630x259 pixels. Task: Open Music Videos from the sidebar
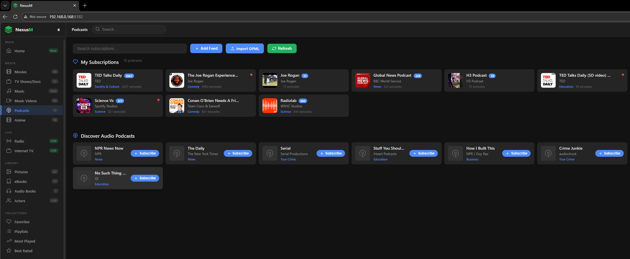tap(26, 101)
